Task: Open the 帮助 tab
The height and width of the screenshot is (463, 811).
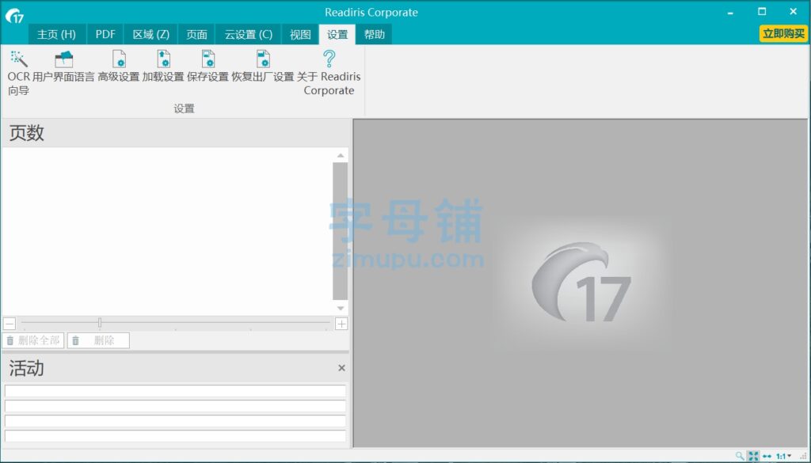Action: [x=374, y=35]
